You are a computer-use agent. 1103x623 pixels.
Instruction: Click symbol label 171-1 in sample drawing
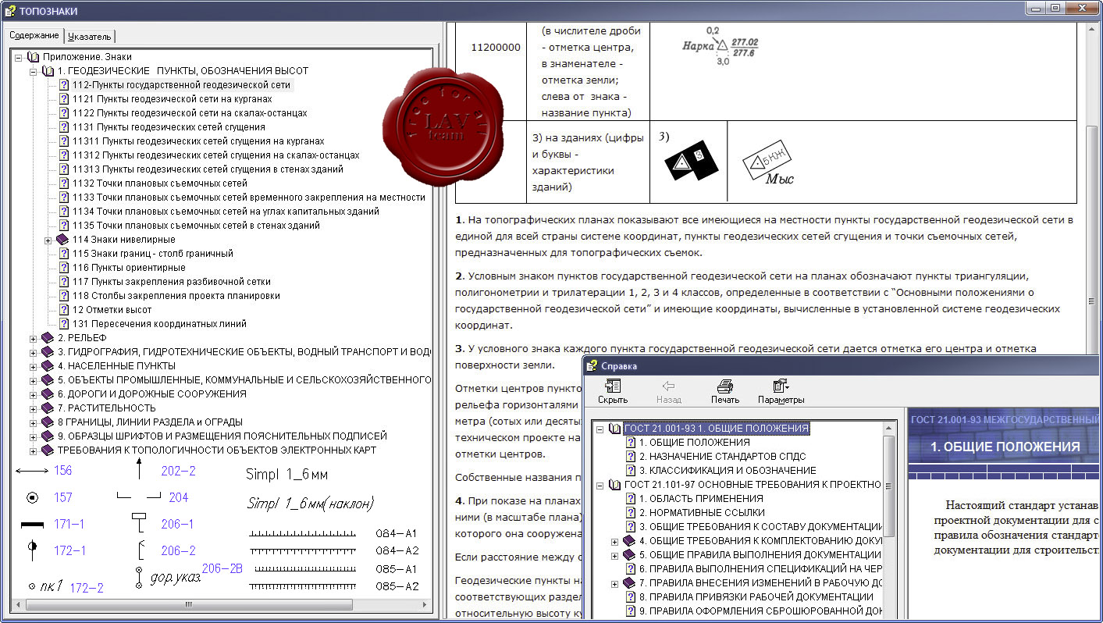point(69,524)
